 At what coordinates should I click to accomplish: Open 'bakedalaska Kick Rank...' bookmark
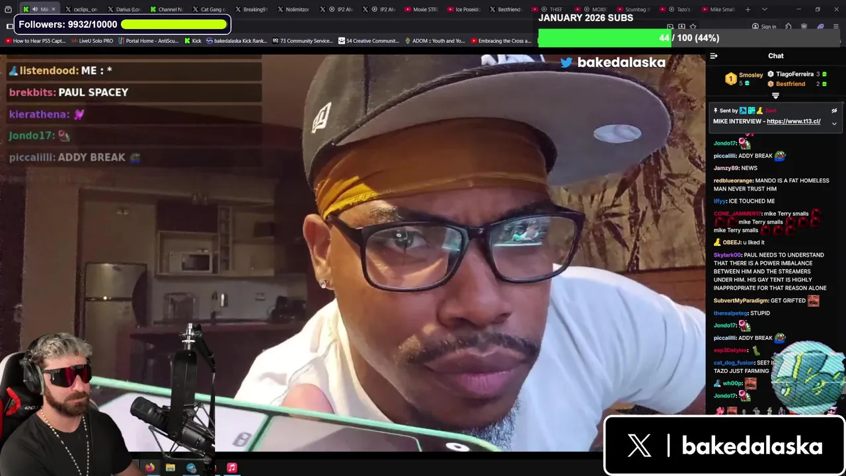(237, 41)
